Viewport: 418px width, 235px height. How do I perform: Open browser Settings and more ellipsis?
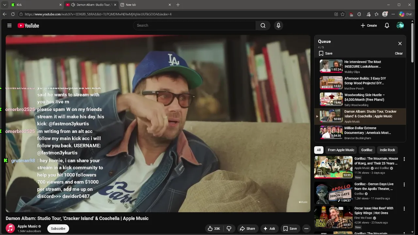[x=393, y=14]
